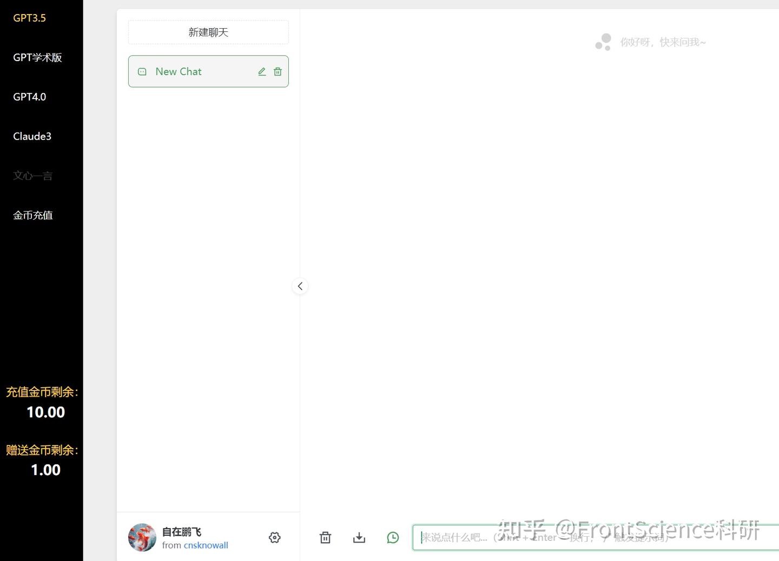Image resolution: width=779 pixels, height=561 pixels.
Task: Click the chat bubble icon beside New Chat
Action: point(142,71)
